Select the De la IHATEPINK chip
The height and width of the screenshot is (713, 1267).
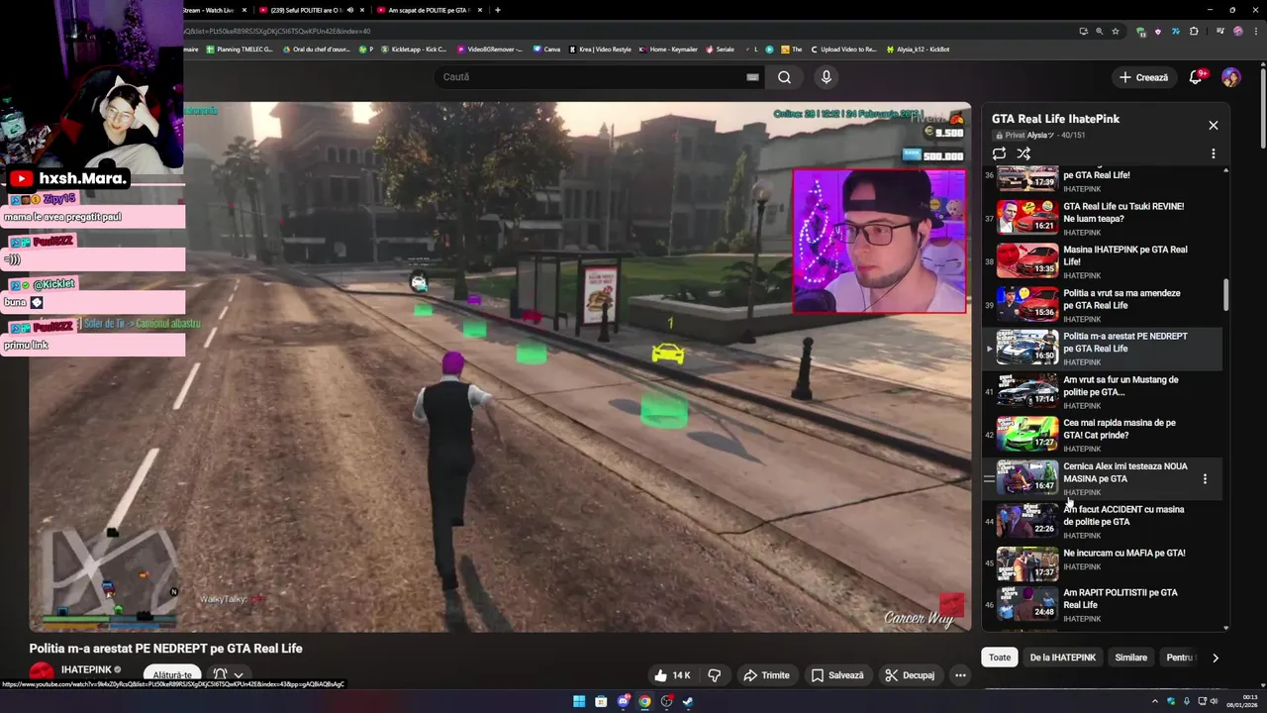coord(1063,658)
